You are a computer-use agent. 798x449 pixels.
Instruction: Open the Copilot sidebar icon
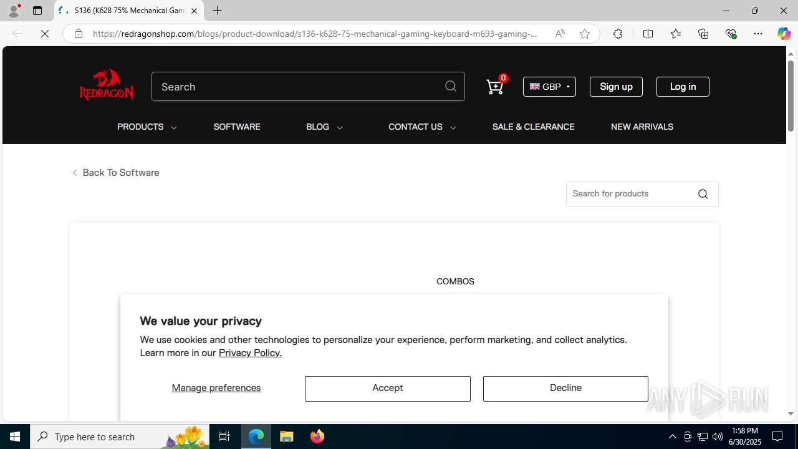pyautogui.click(x=784, y=34)
